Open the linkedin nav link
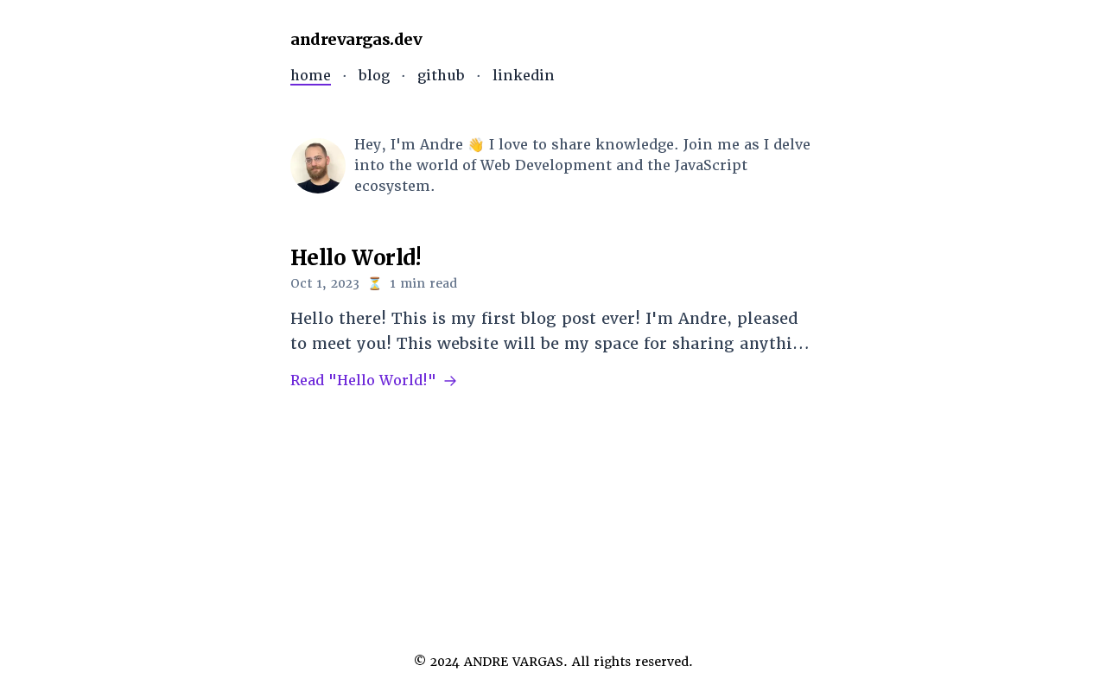The height and width of the screenshot is (691, 1106). coord(524,76)
